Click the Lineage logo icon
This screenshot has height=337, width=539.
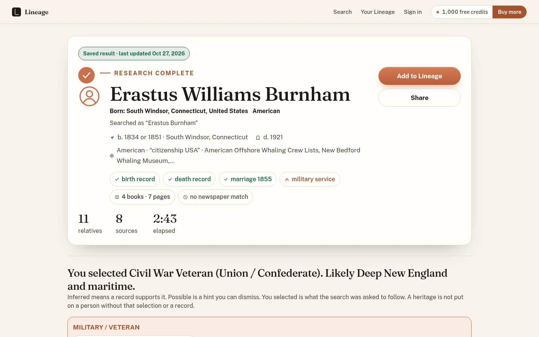click(x=16, y=12)
